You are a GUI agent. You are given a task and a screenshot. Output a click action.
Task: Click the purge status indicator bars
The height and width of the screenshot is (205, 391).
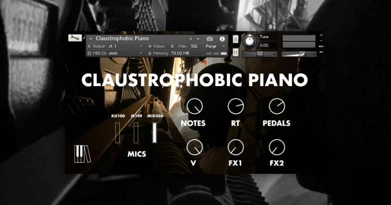[x=216, y=53]
